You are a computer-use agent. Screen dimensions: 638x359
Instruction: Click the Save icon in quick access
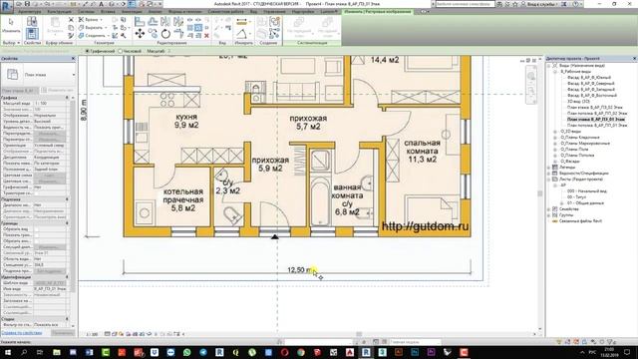point(27,4)
